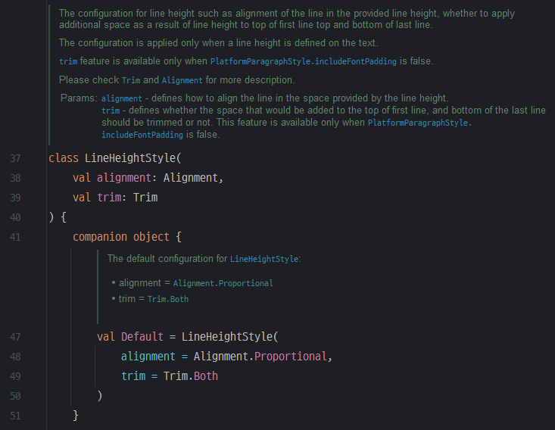Open the Trim link after 'Please check'
This screenshot has height=430, width=555.
pos(131,80)
